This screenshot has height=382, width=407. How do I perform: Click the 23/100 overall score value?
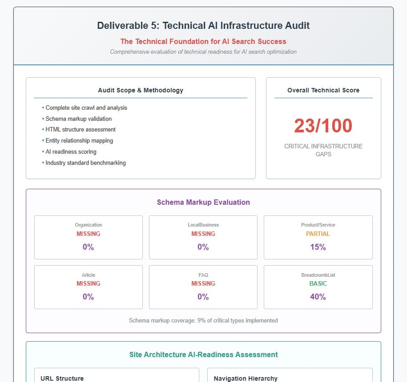point(323,126)
